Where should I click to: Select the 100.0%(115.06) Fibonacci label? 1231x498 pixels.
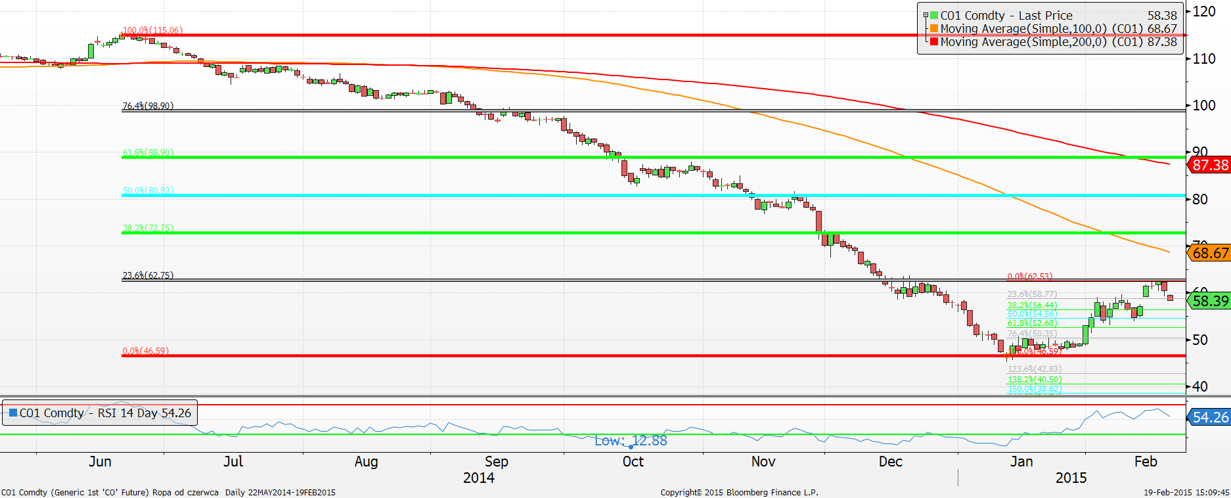click(152, 30)
